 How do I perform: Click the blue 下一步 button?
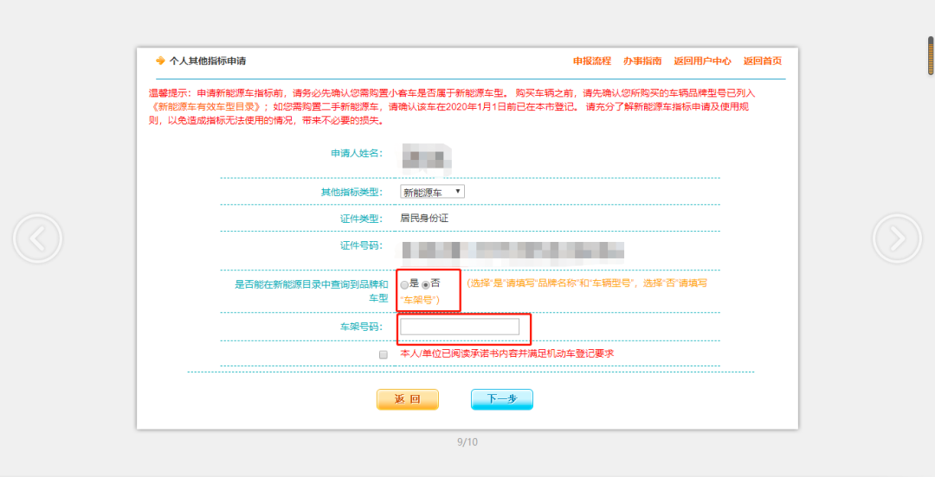502,399
